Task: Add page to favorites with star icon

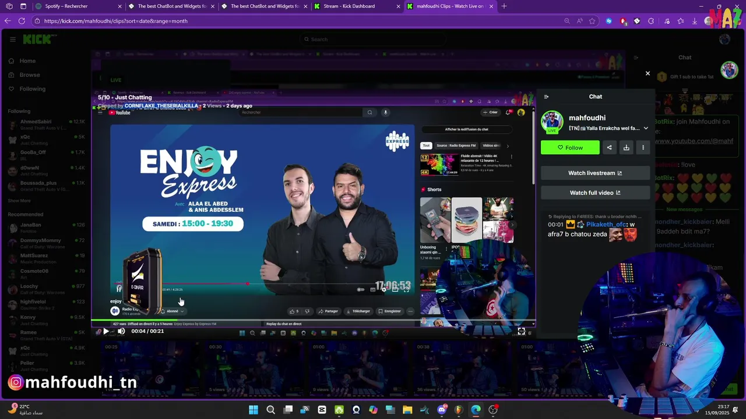Action: click(x=592, y=21)
